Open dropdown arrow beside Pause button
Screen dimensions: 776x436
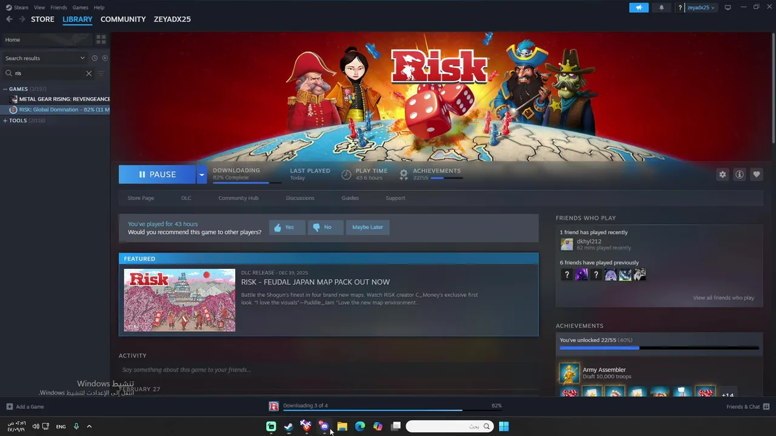pyautogui.click(x=201, y=174)
